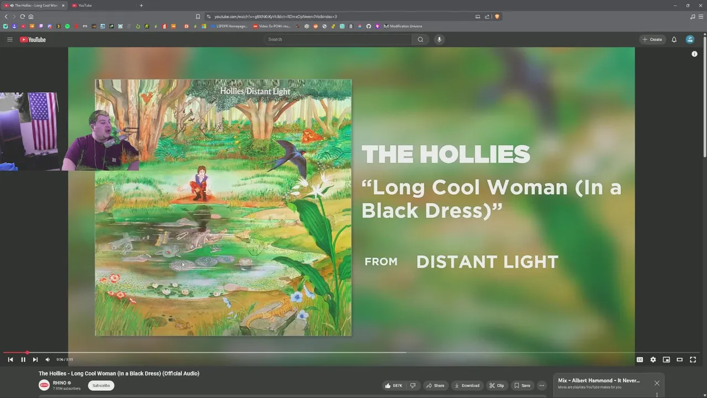The width and height of the screenshot is (707, 398).
Task: Open Mix - Albert Hammond playlist title
Action: click(599, 380)
